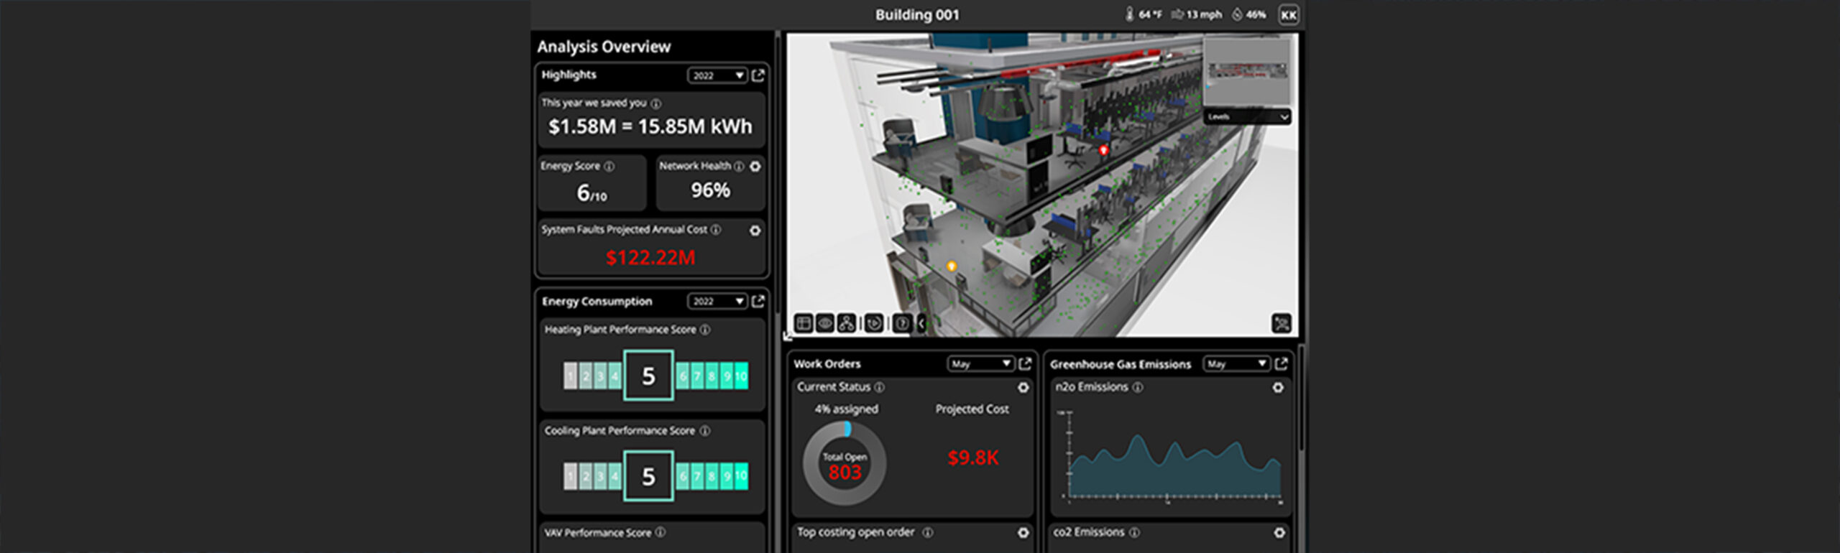This screenshot has height=553, width=1840.
Task: Open the table layout view icon in 3D viewer
Action: (x=804, y=323)
